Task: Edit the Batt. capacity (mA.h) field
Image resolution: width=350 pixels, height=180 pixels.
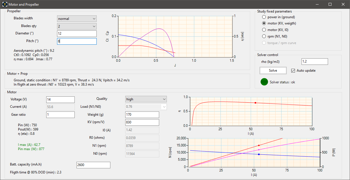Action: click(x=93, y=165)
